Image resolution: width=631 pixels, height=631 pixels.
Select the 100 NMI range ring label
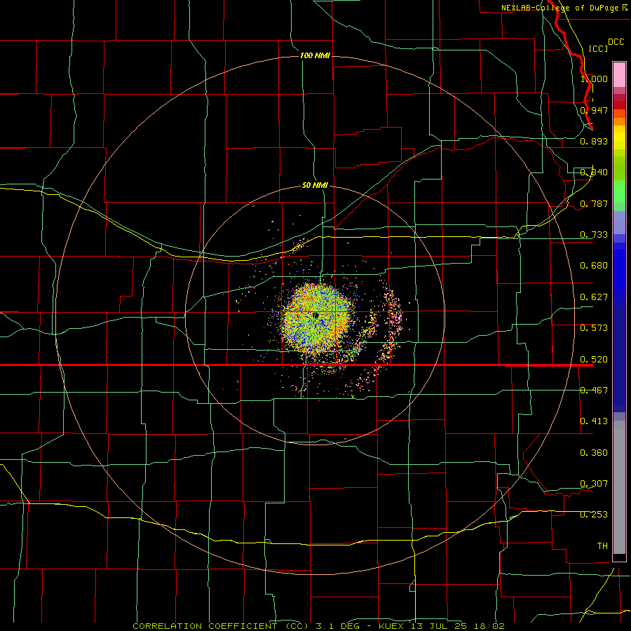(315, 55)
